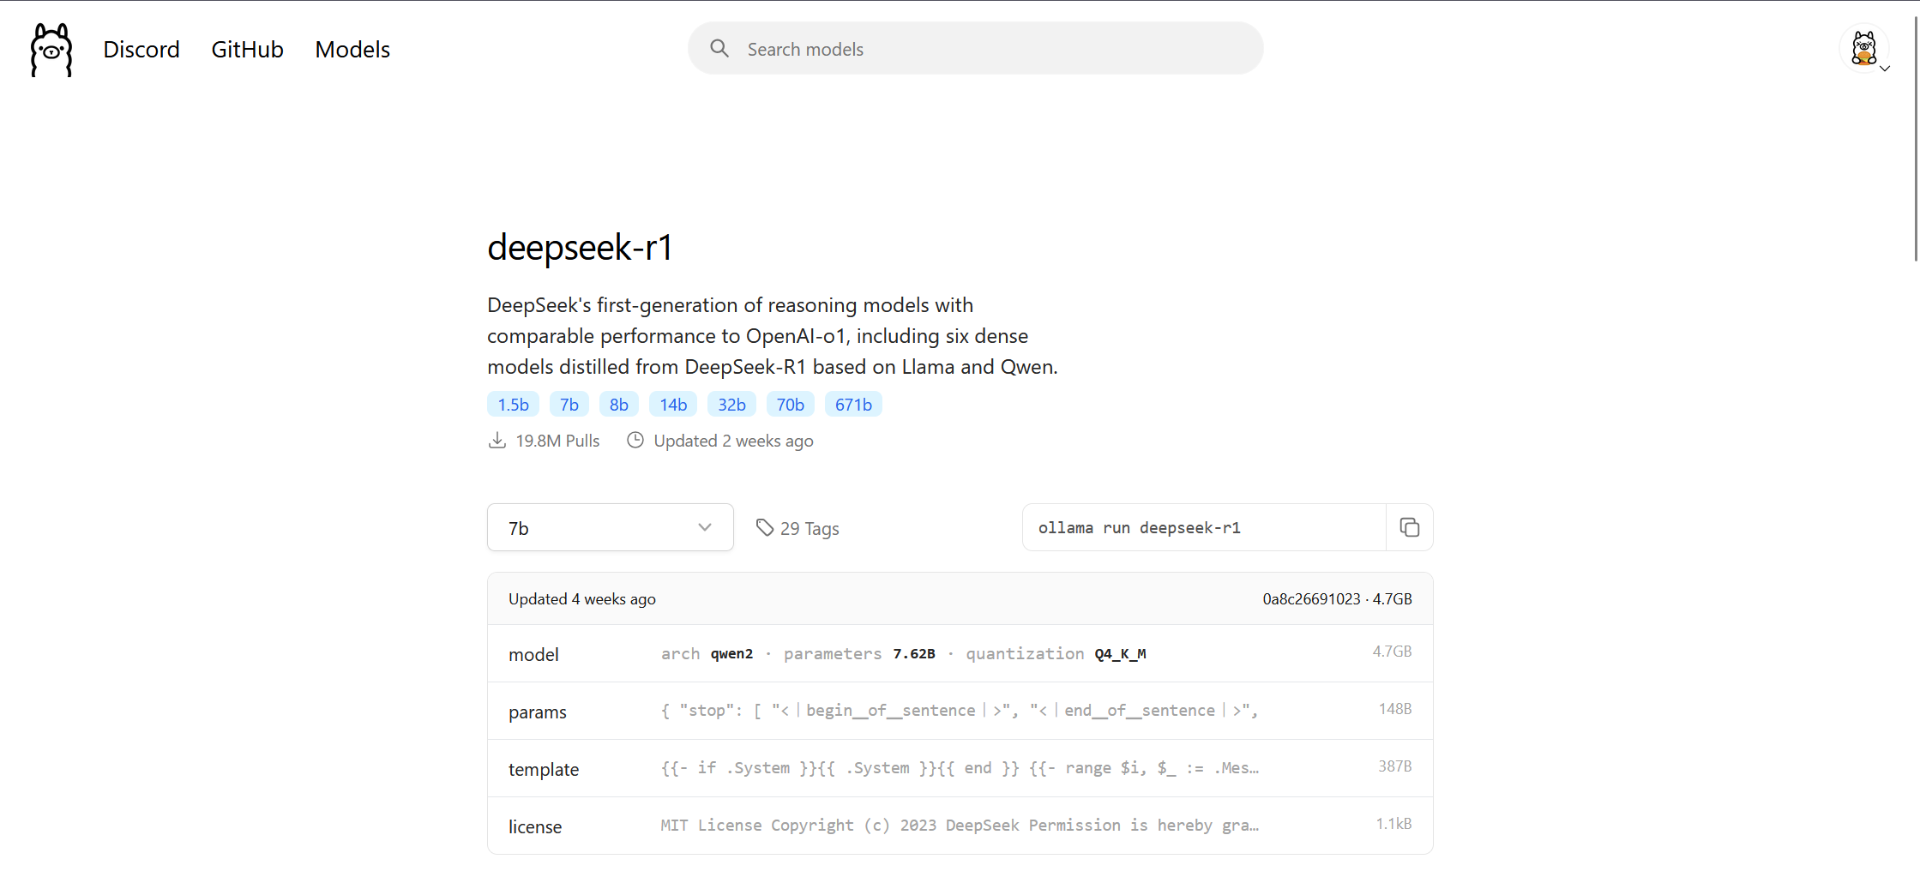
Task: Click the Search models field
Action: 975,49
